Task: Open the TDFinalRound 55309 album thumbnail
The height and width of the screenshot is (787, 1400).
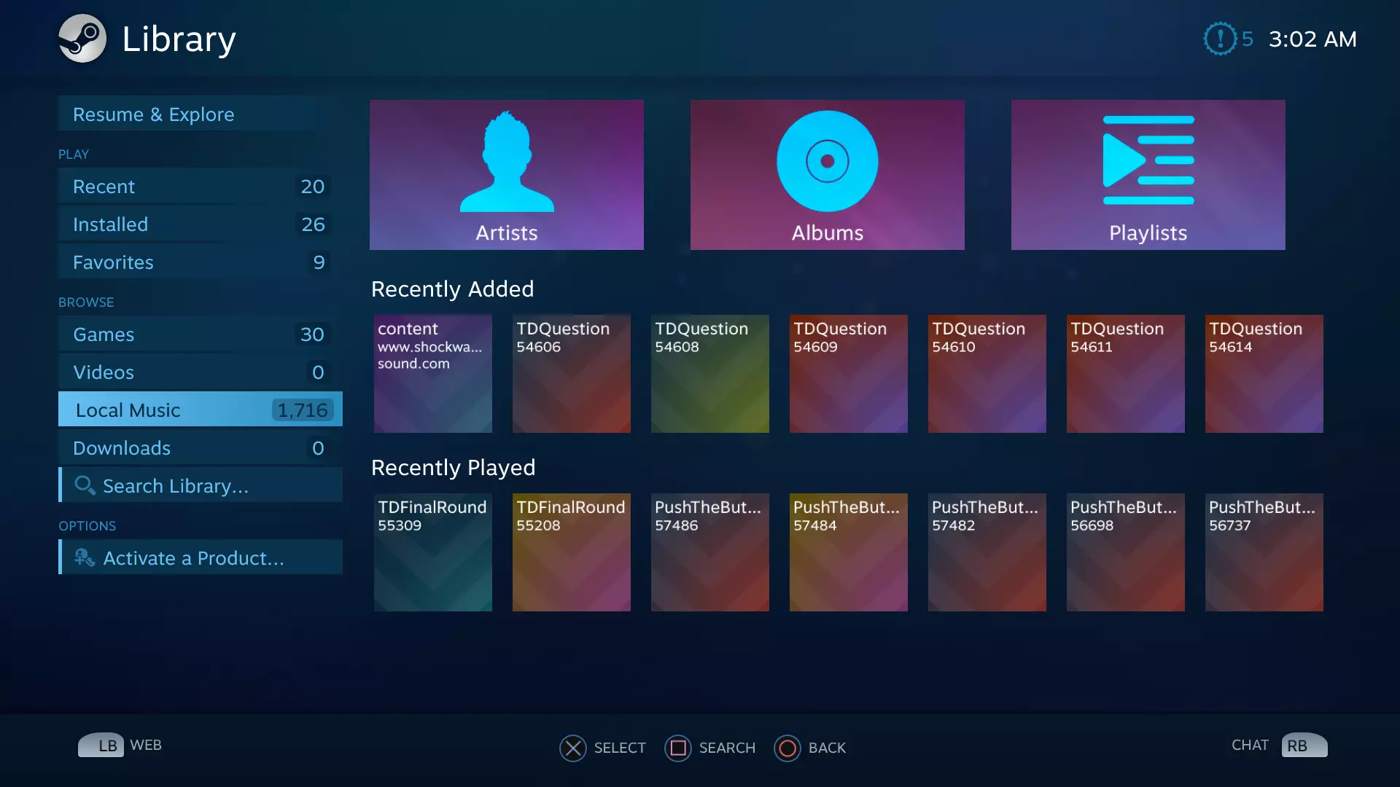Action: coord(432,552)
